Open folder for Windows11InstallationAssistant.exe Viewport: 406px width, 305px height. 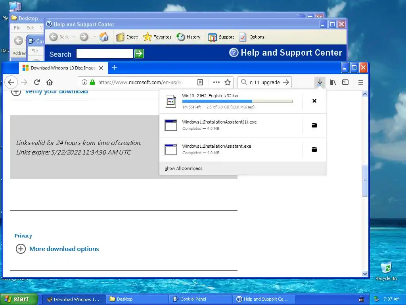point(314,149)
